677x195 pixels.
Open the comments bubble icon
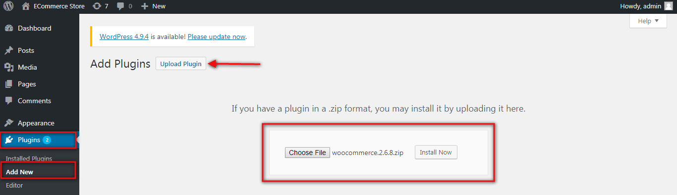tap(120, 6)
